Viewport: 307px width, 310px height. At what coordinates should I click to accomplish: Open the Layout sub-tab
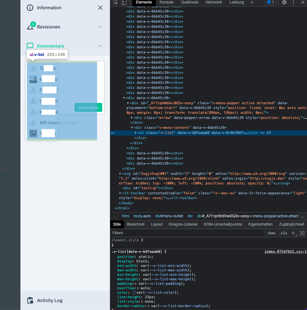tap(157, 224)
